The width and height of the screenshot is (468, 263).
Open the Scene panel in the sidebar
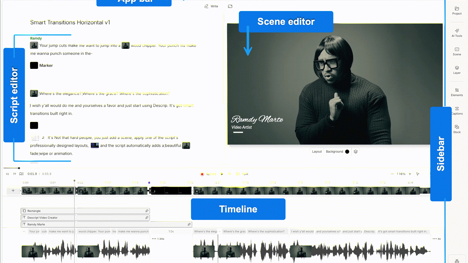[x=457, y=51]
